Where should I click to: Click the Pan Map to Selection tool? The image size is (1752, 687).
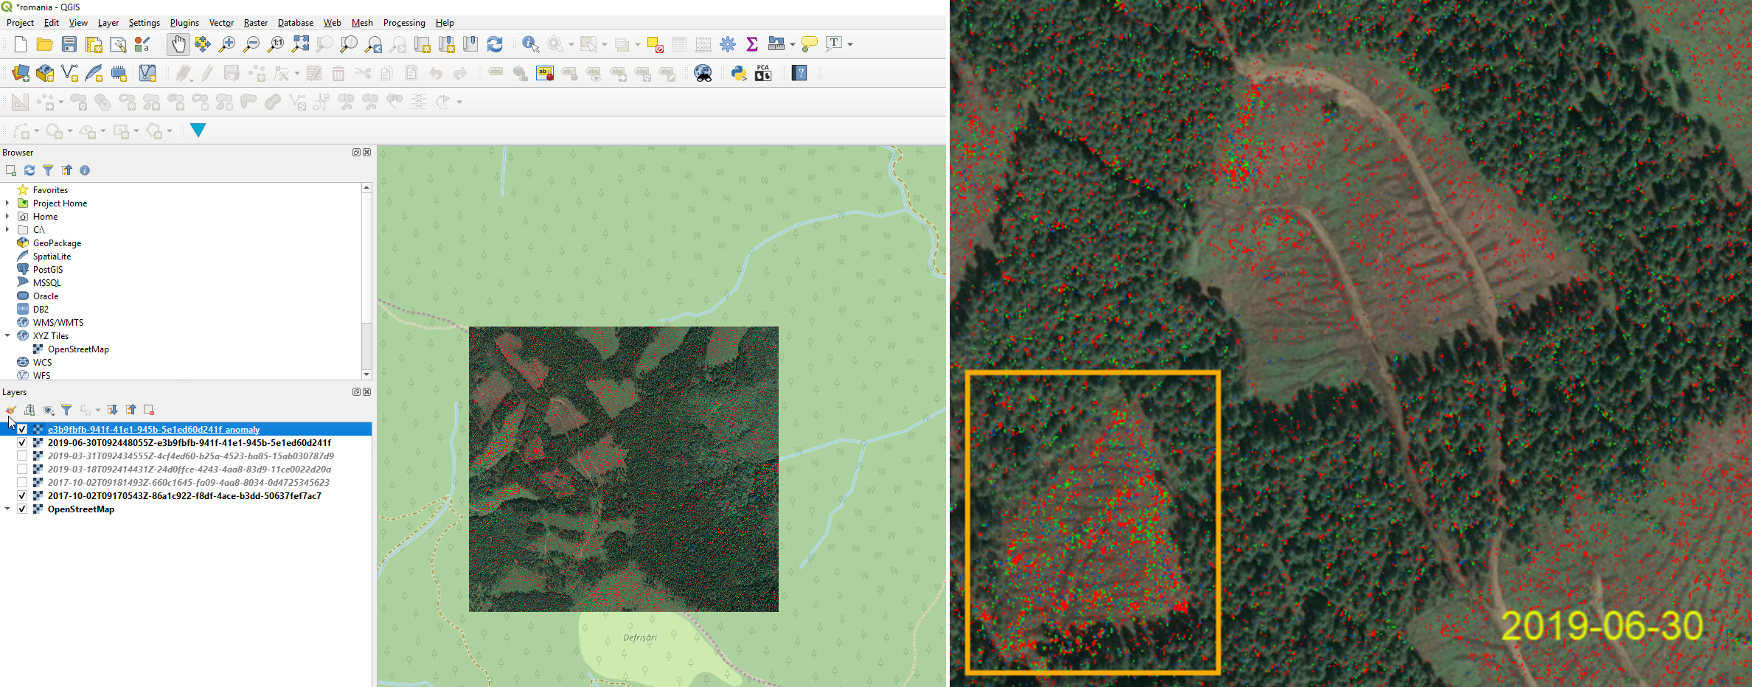[203, 44]
